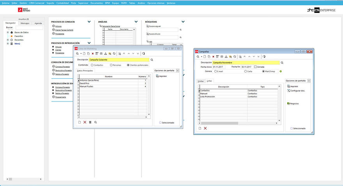The height and width of the screenshot is (186, 343).
Task: Click yellow folder search icon in Campañas toolbar
Action: click(230, 57)
